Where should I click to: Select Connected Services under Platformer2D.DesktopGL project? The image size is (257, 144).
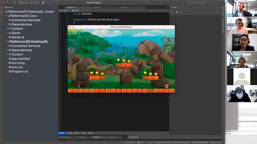[x=26, y=46]
